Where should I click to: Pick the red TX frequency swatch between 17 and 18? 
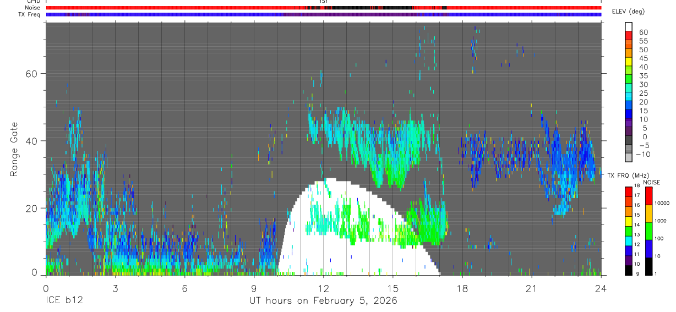pyautogui.click(x=629, y=191)
